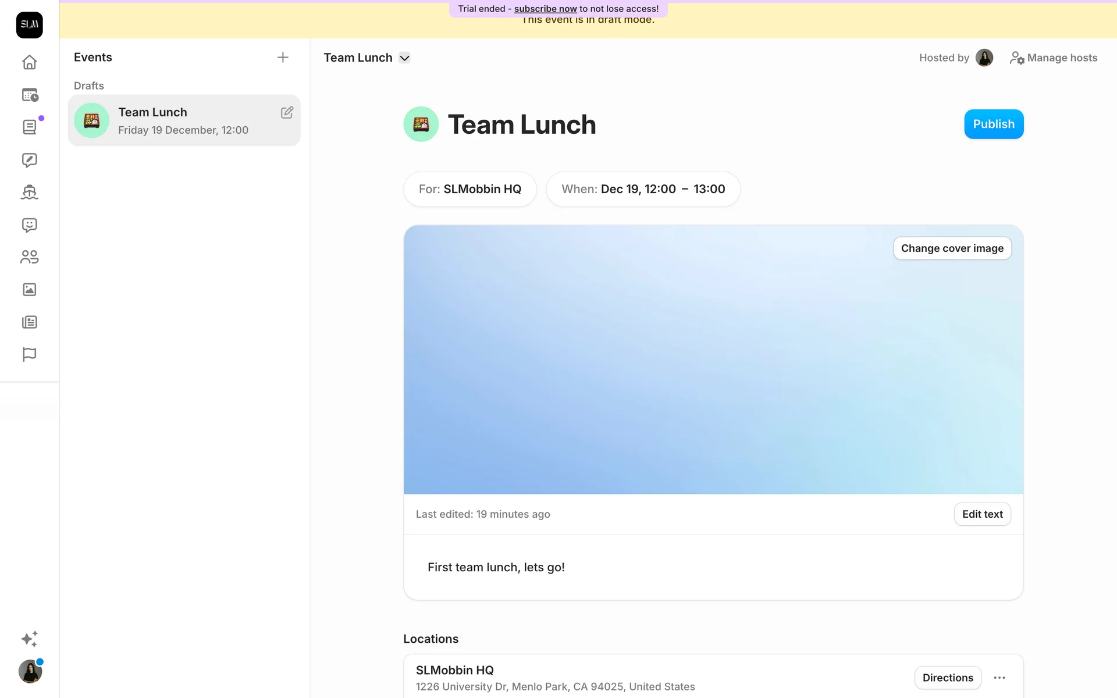Open the calendar events sidebar icon
Screen dimensions: 1117x698
(29, 95)
